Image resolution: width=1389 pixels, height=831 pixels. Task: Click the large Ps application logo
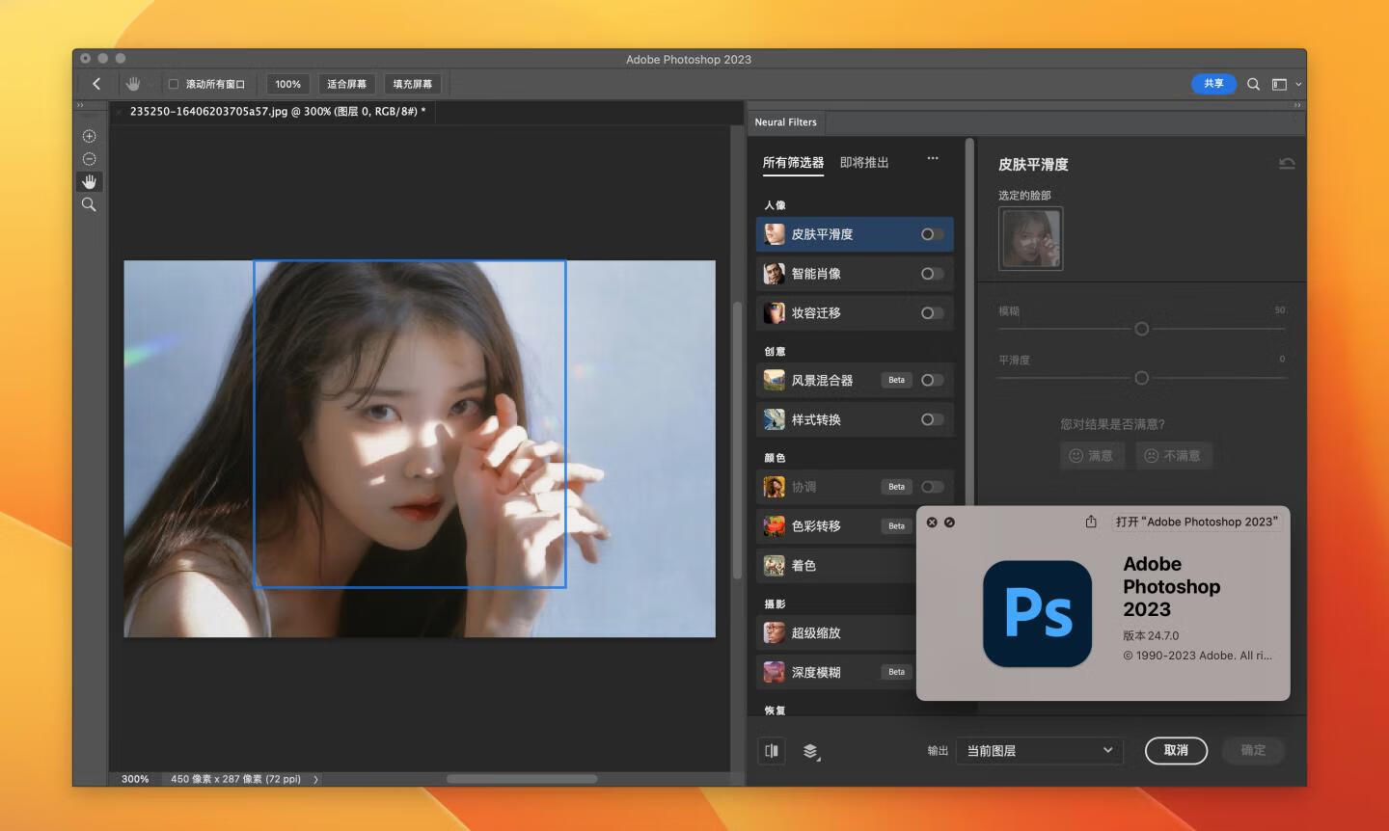click(x=1038, y=613)
